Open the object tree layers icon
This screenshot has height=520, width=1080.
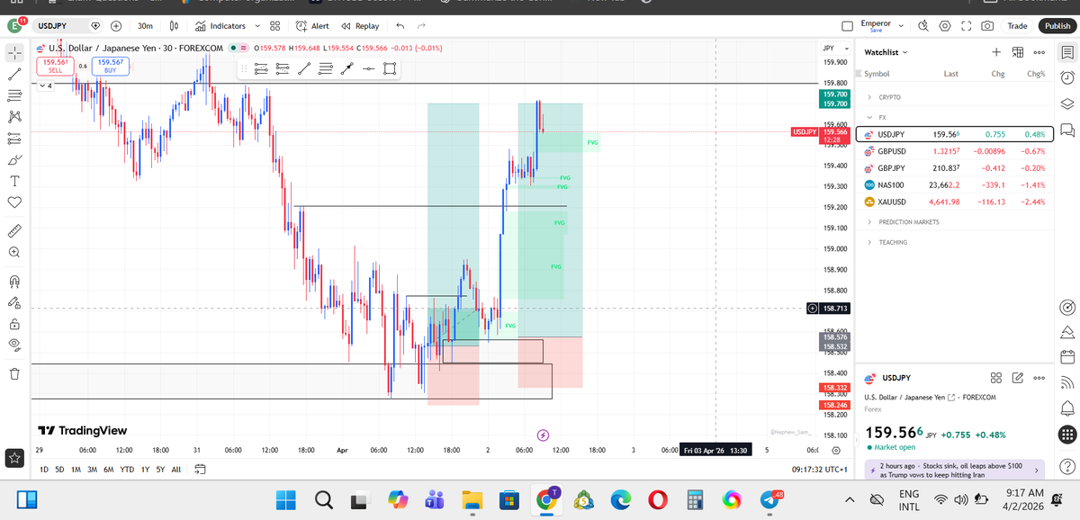(1067, 103)
